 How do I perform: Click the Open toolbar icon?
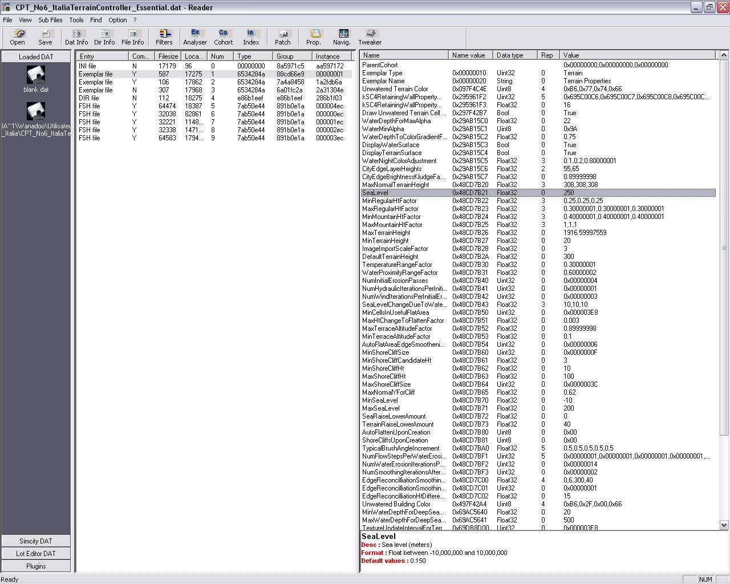pyautogui.click(x=18, y=37)
